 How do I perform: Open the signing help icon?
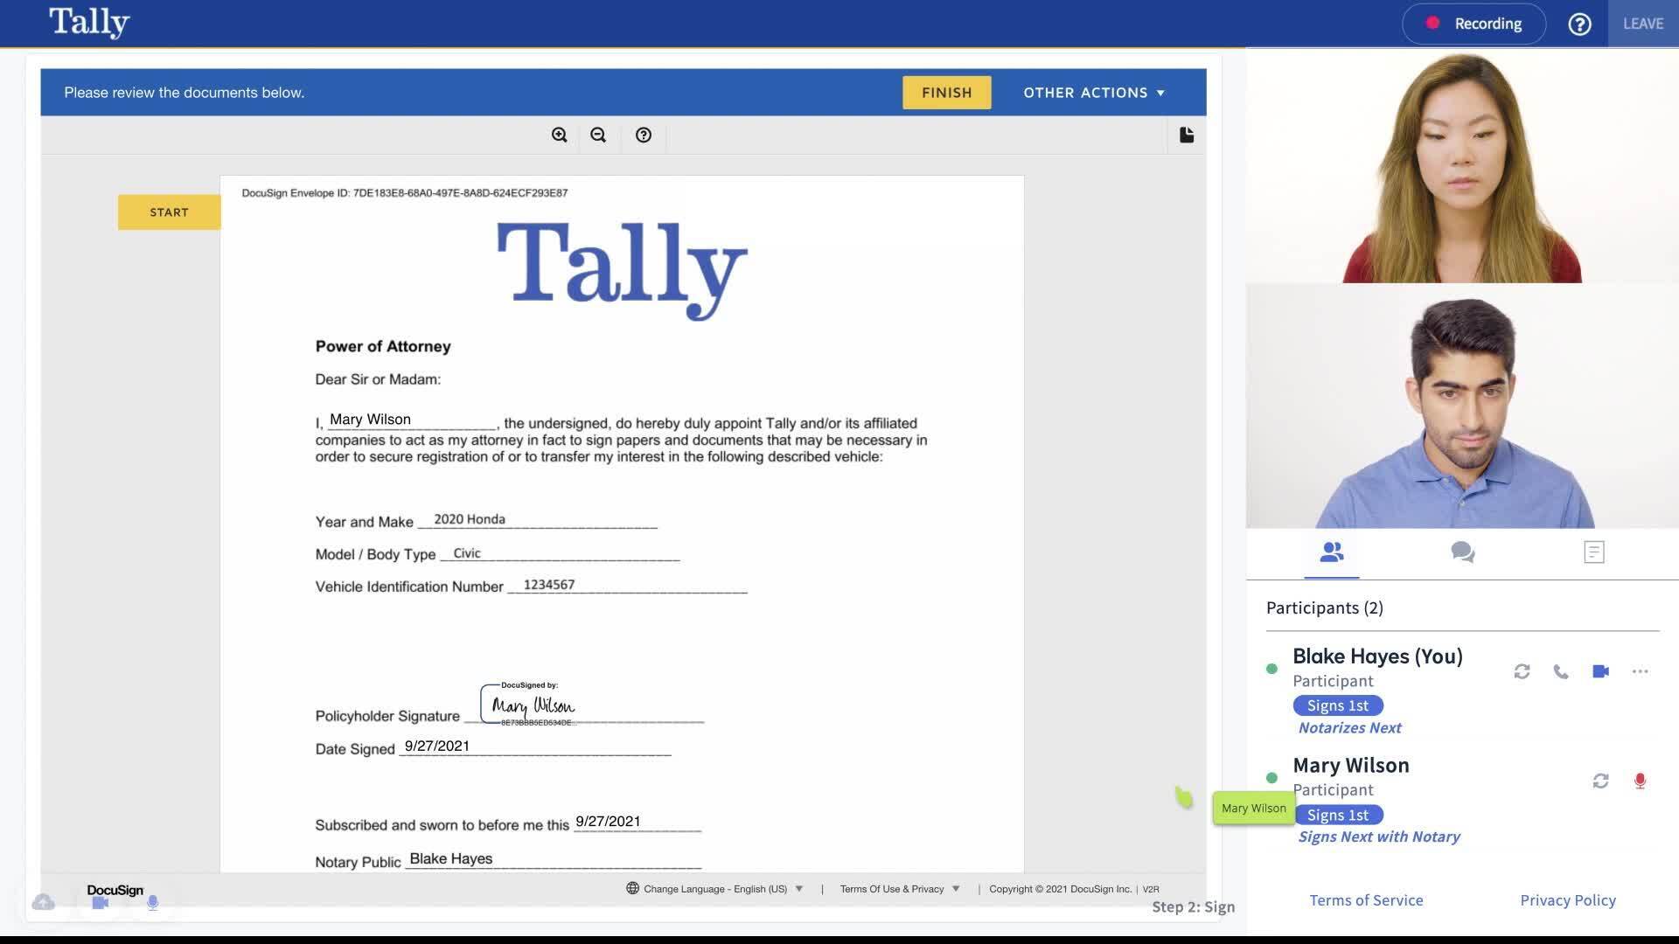click(x=644, y=135)
